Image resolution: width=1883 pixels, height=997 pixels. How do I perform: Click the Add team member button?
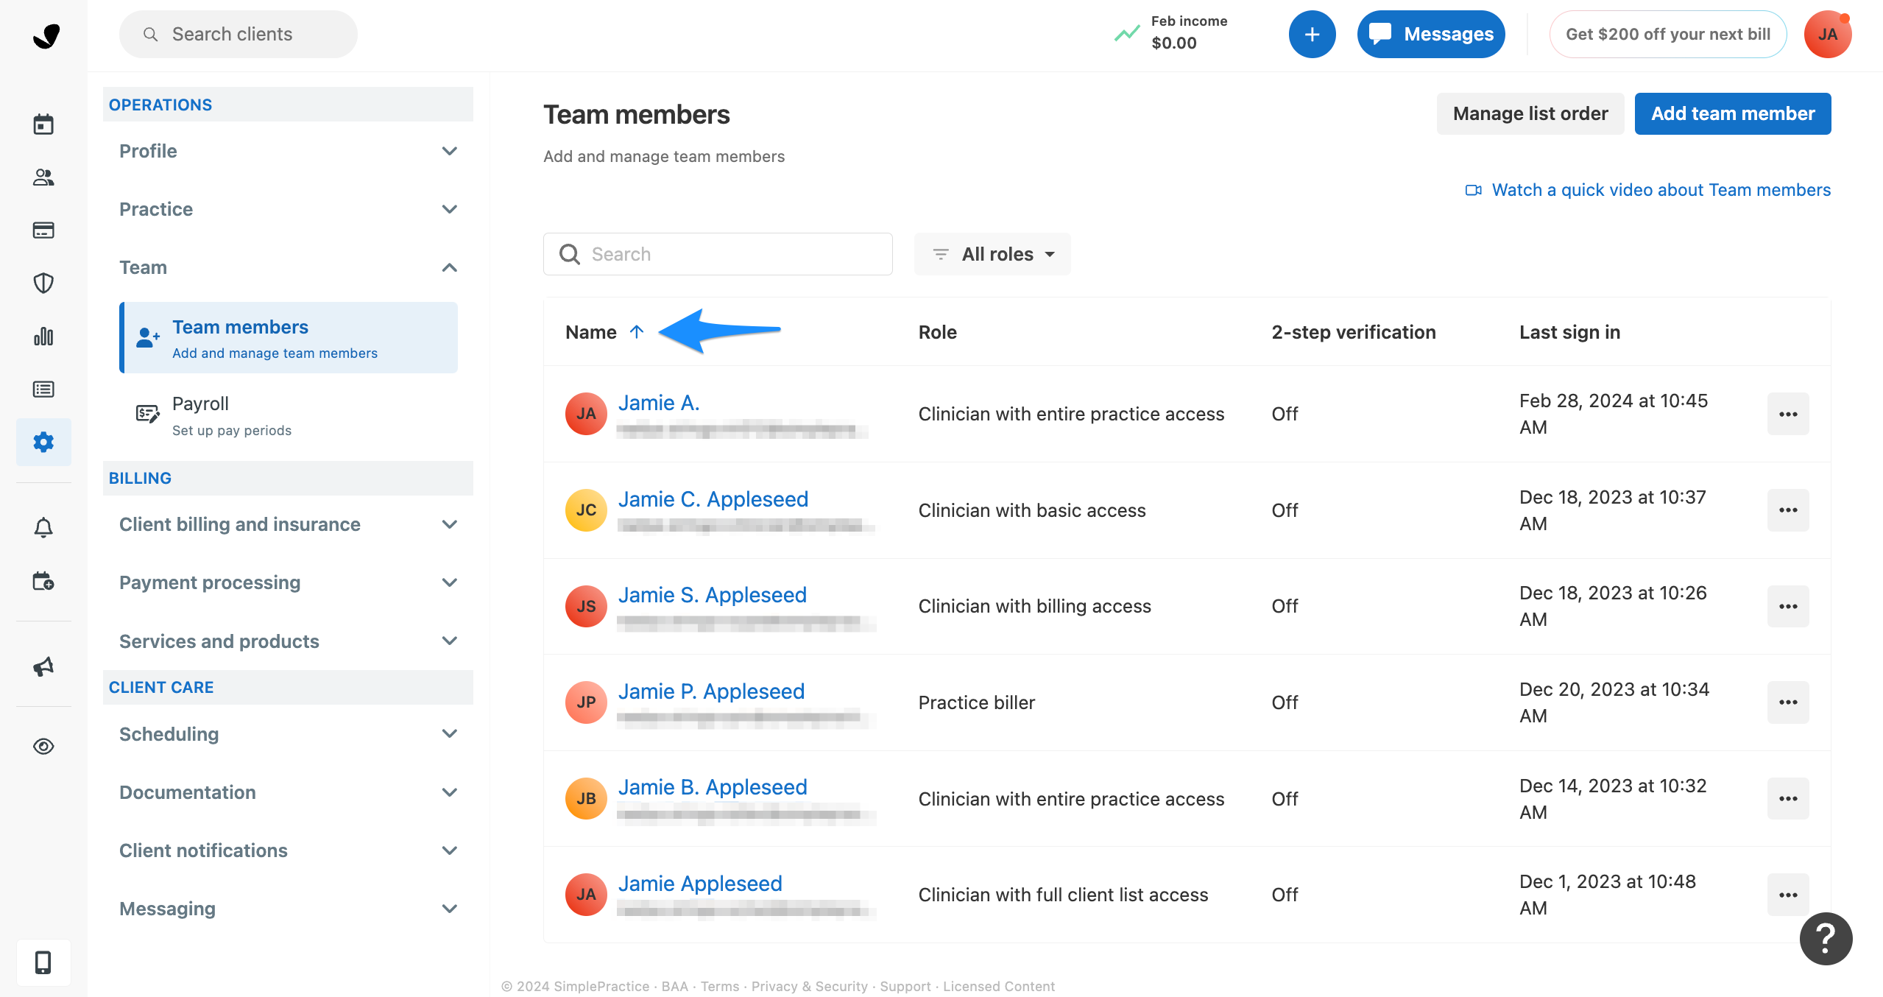[x=1733, y=113]
